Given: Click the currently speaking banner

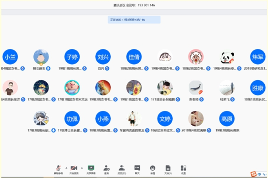Looking at the screenshot, I should (134, 20).
